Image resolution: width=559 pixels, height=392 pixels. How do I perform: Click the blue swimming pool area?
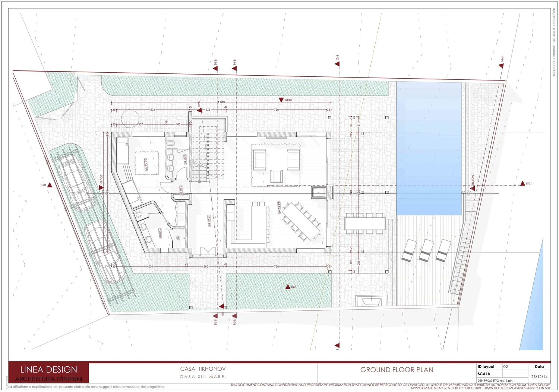coord(429,148)
